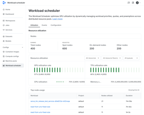
Task: Click the 57% (3,400 / 6,000) text
Action: pos(42,74)
